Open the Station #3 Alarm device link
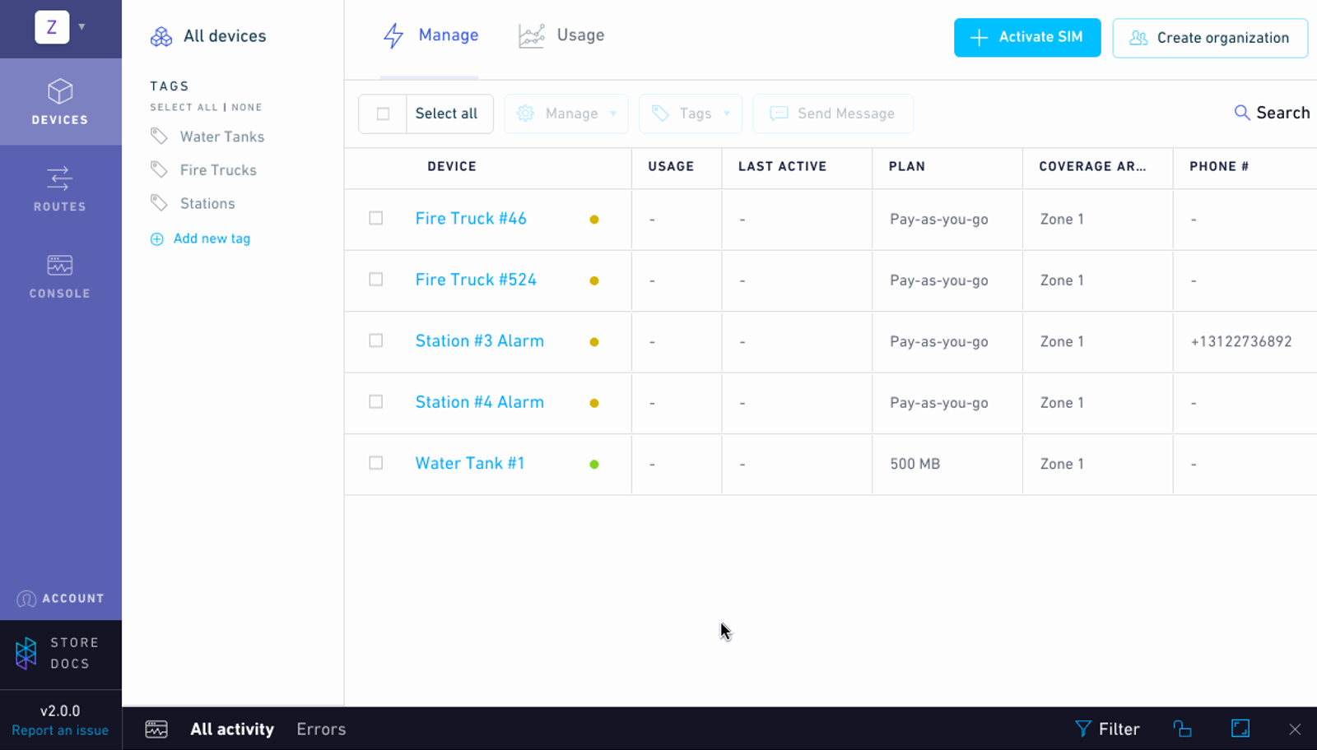Screen dimensions: 1317x750 (479, 340)
